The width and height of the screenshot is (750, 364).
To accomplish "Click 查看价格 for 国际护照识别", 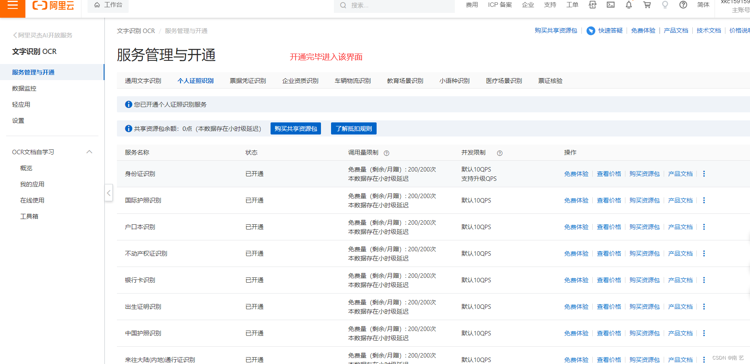I will pos(609,200).
